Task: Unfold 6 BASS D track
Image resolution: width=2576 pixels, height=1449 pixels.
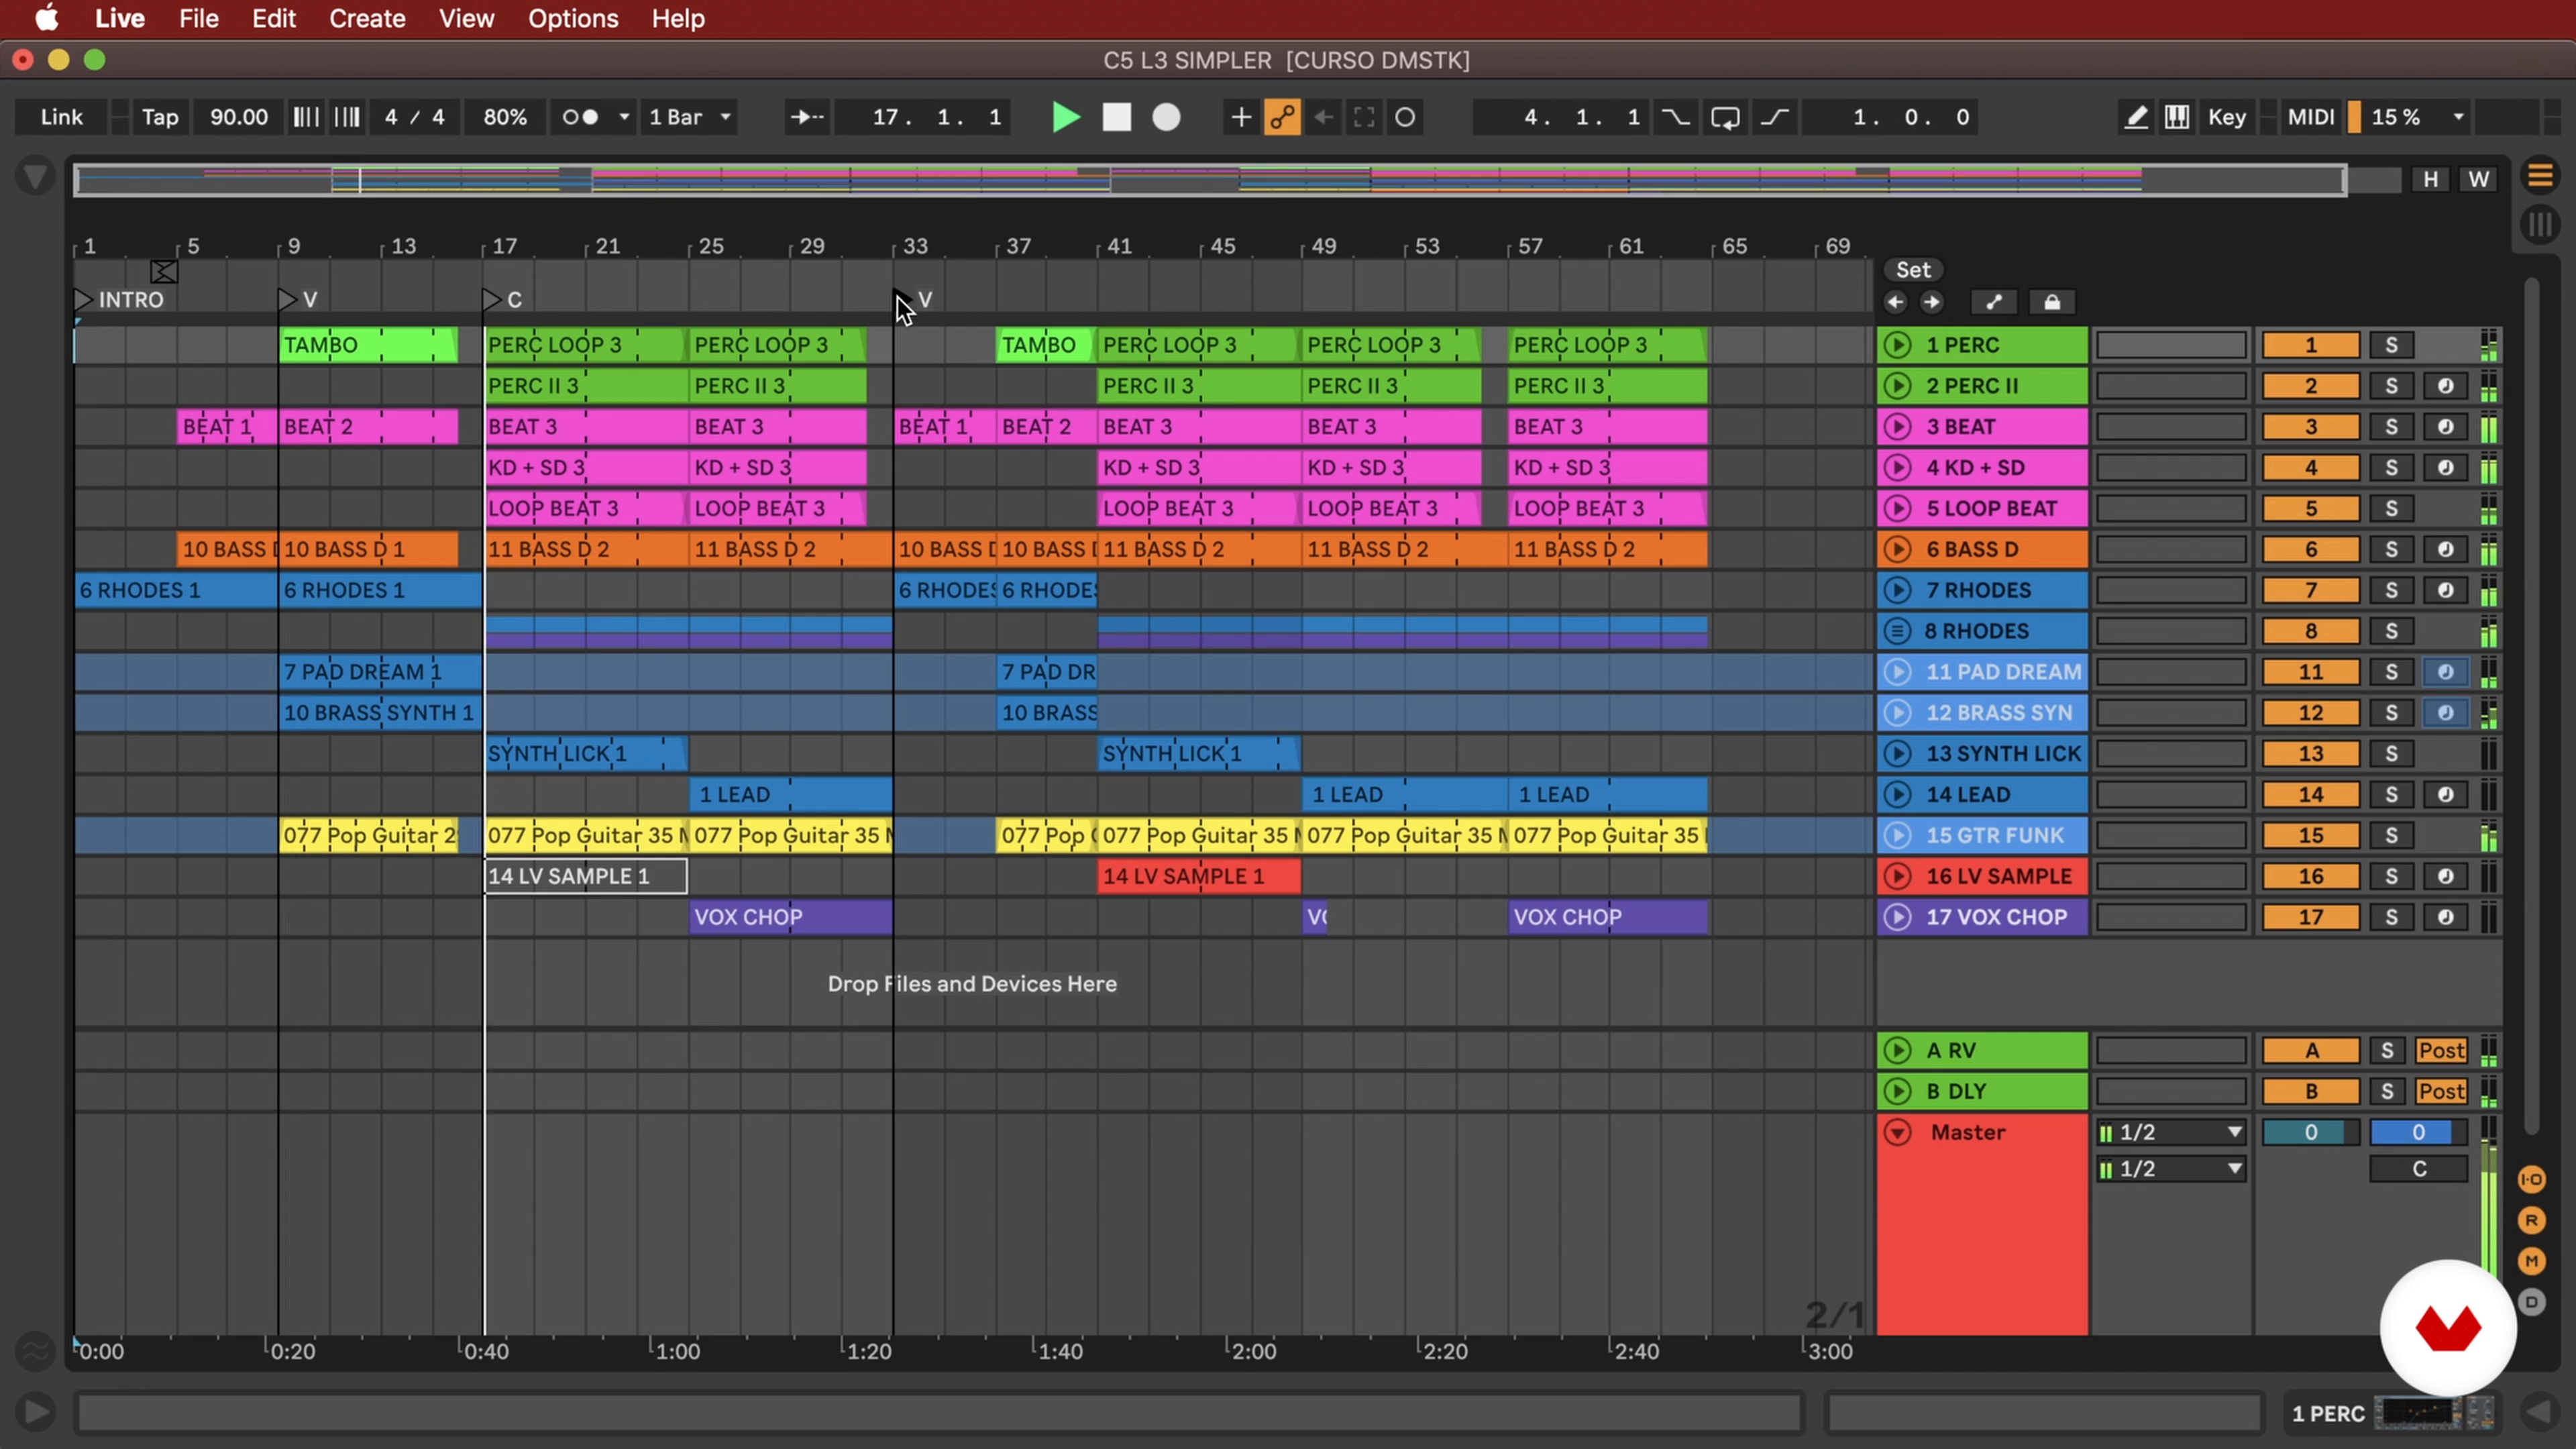Action: click(x=1897, y=549)
